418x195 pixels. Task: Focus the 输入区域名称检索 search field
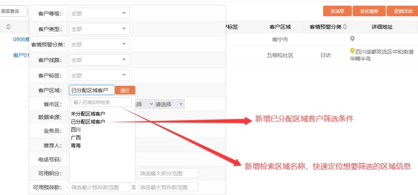coord(101,102)
